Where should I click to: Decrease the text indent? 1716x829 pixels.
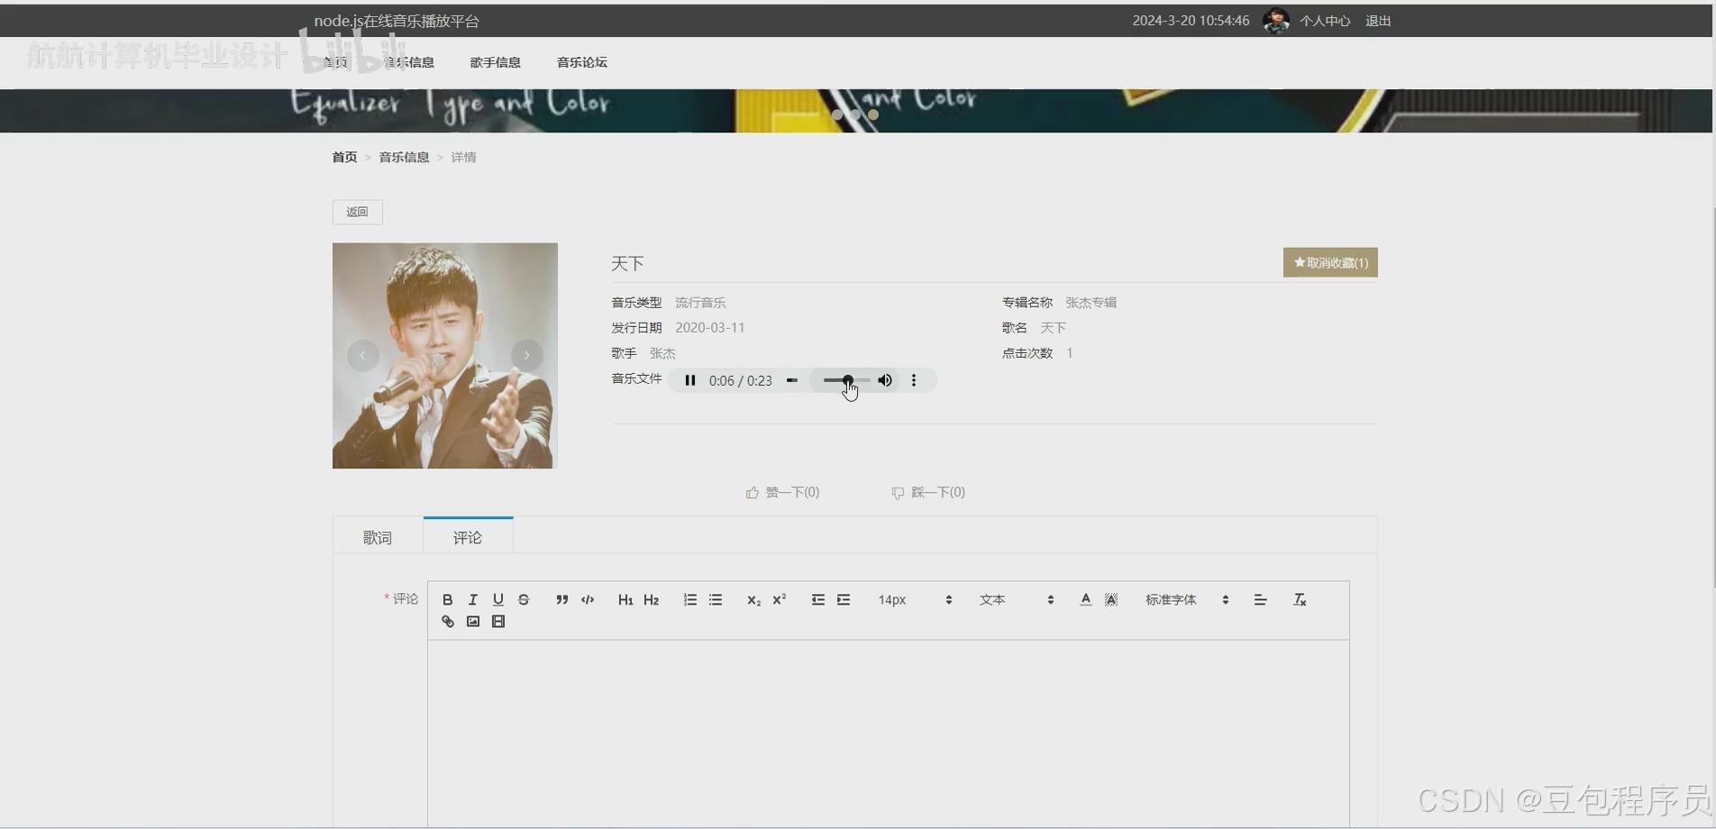817,600
